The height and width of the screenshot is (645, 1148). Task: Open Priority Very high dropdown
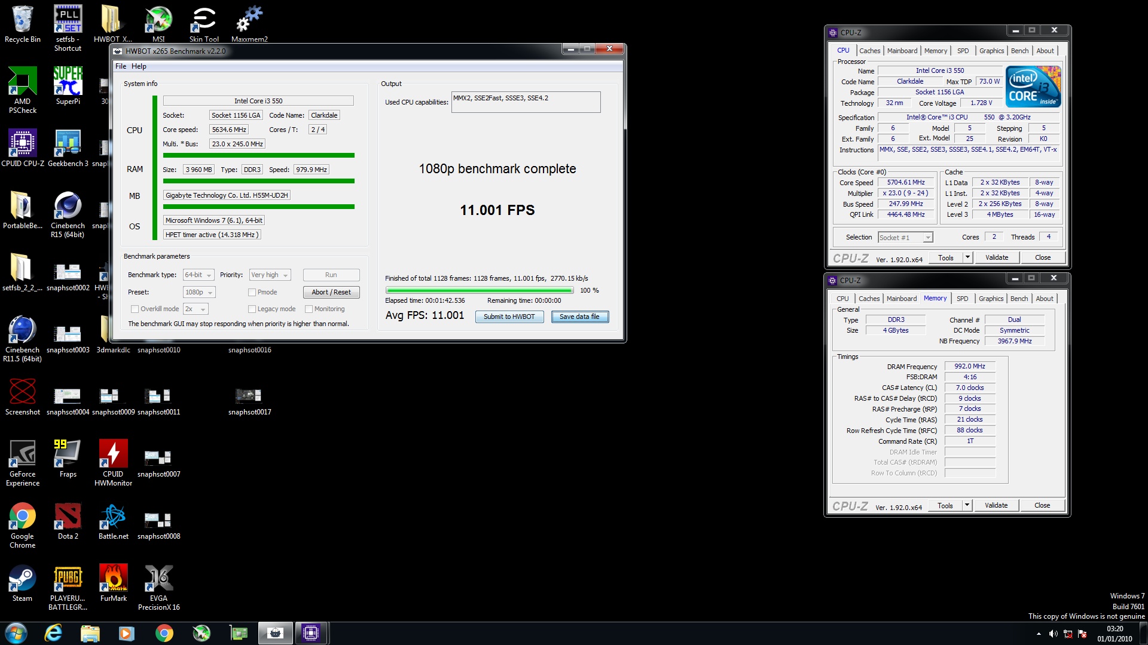[270, 275]
